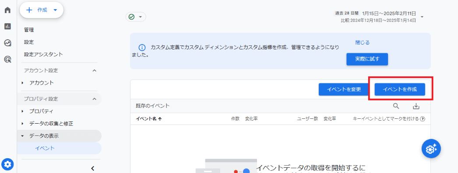Open the Reports bar chart icon

(7, 27)
